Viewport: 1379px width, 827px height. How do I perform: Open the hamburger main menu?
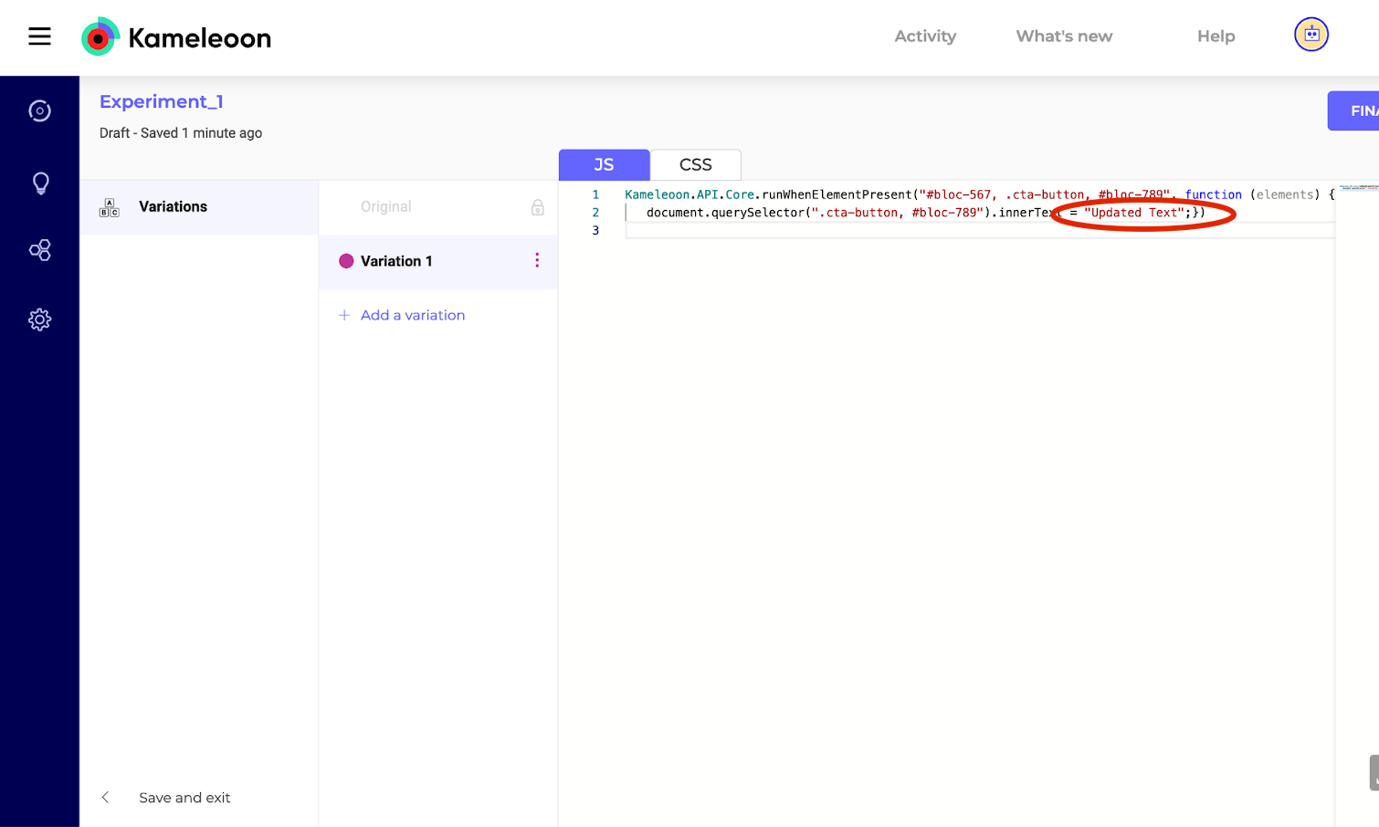[x=39, y=37]
